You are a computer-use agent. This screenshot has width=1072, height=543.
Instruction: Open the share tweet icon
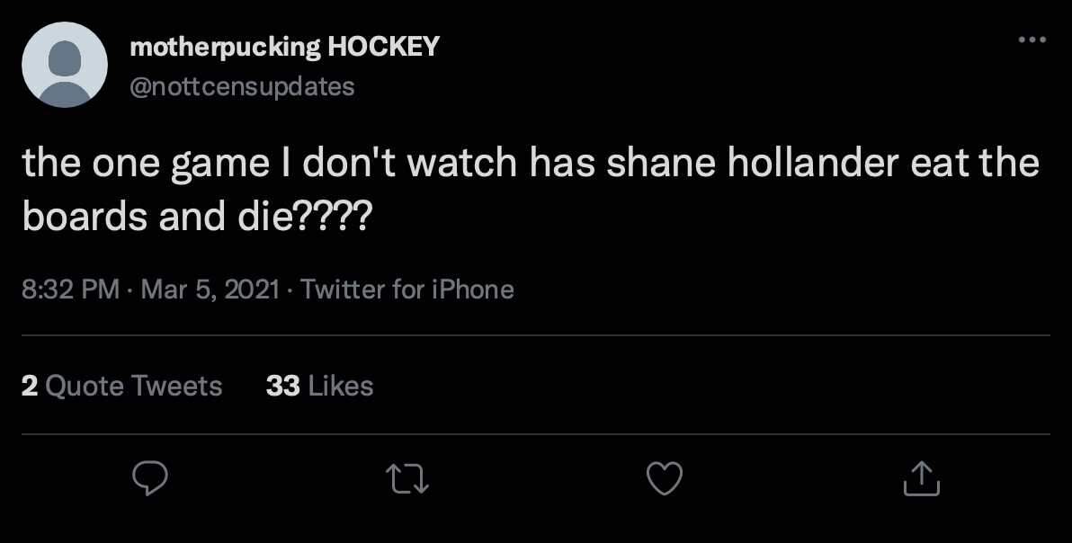point(921,478)
